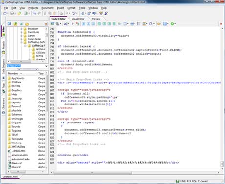Click the red close document icon
The image size is (225, 184).
pos(221,24)
